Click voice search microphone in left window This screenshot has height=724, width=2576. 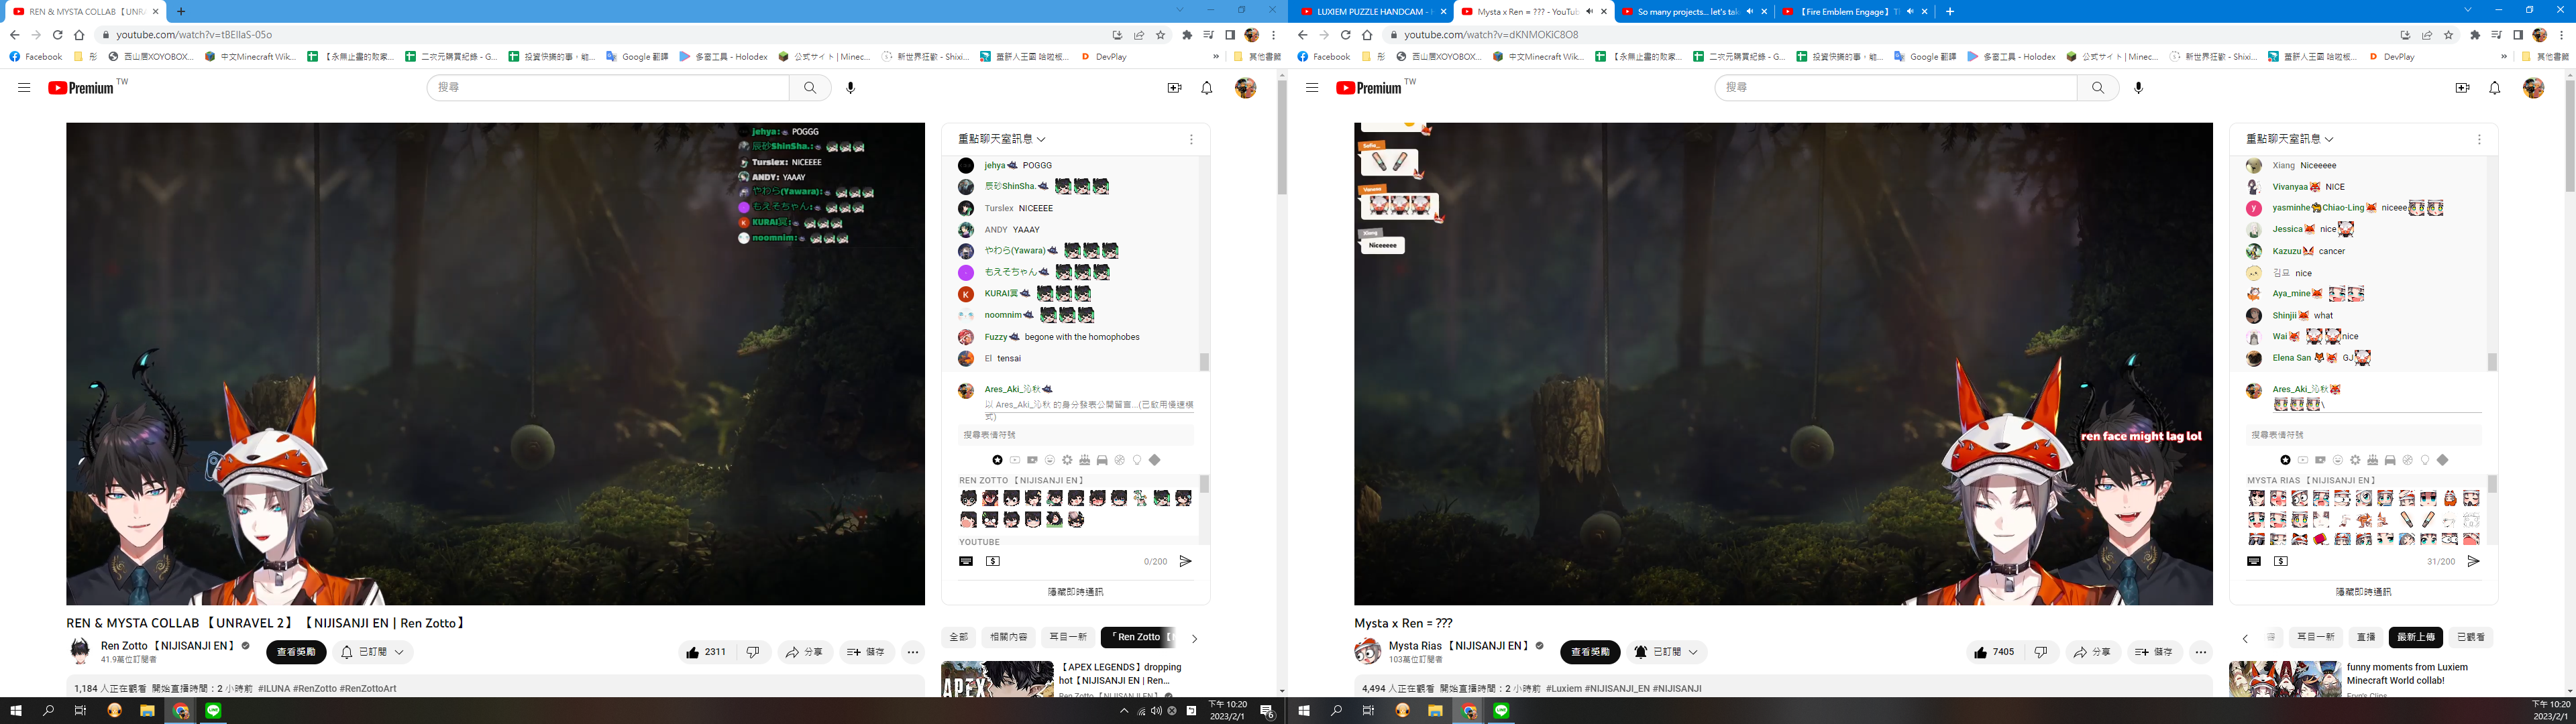point(851,88)
